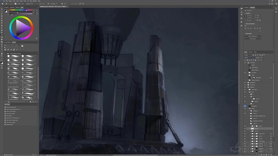
Task: Toggle the Current Tool Only checkbox
Action: (5, 155)
